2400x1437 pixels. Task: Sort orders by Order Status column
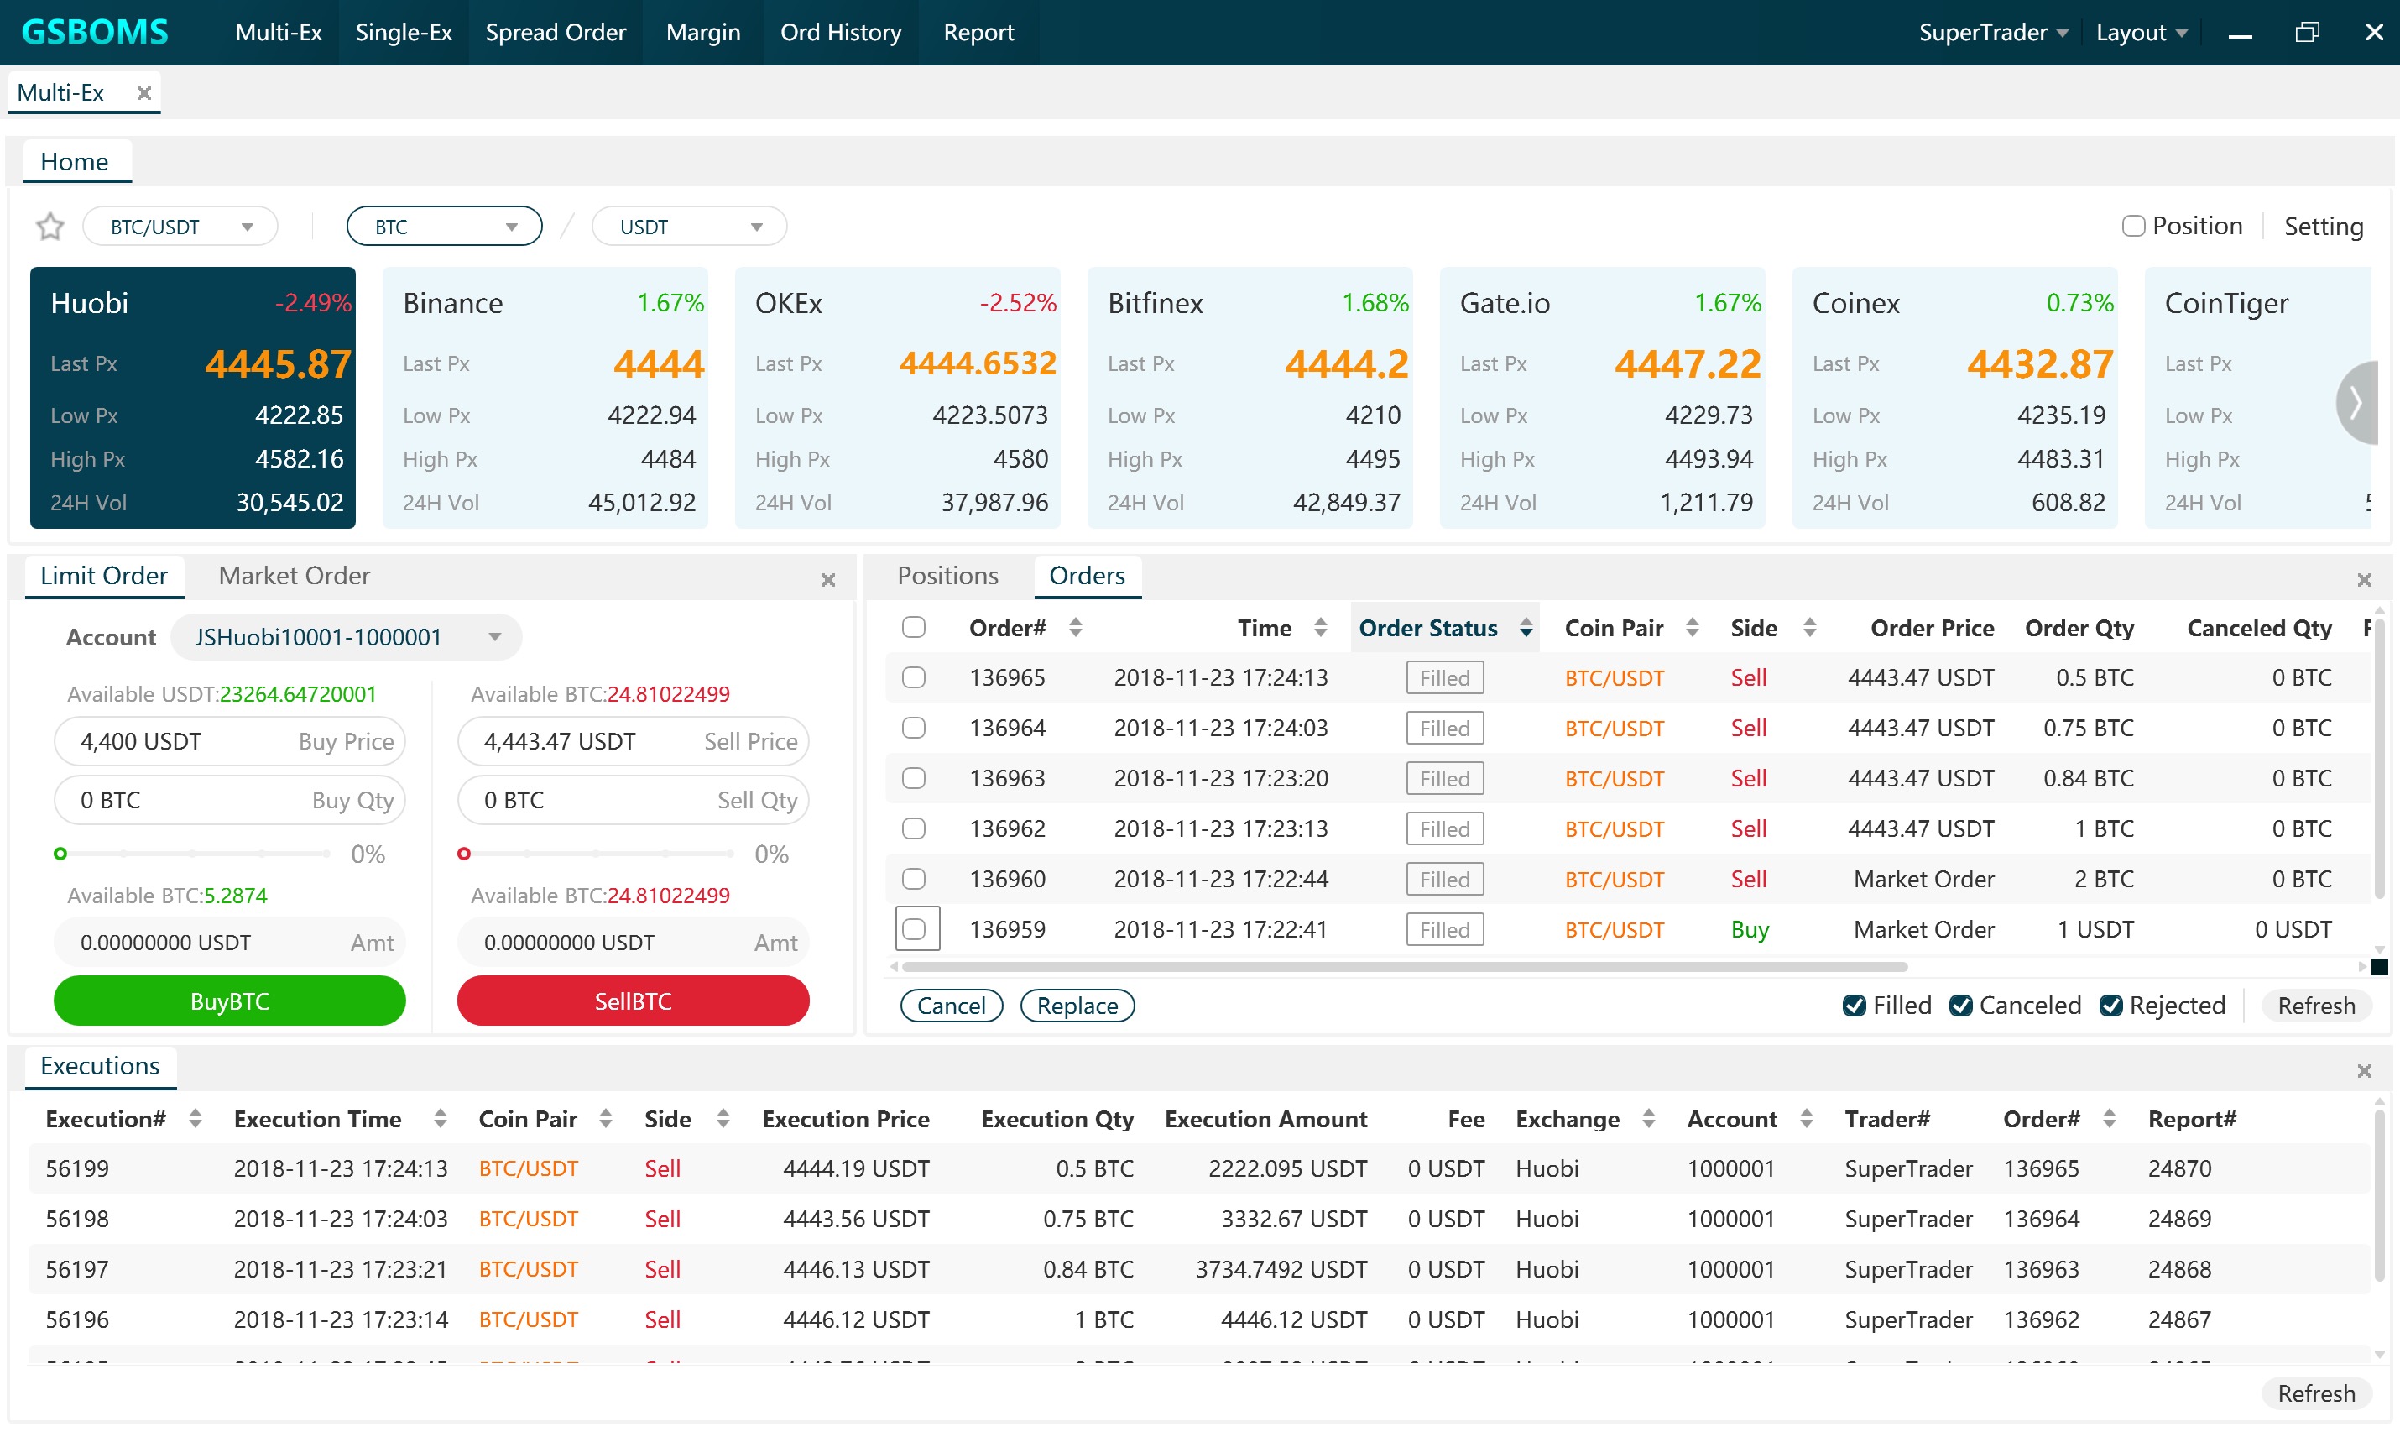1526,629
